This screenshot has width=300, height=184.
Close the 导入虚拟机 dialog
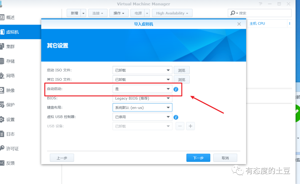click(239, 24)
